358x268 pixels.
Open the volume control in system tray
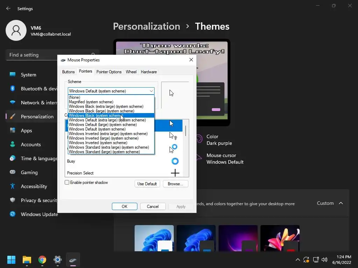click(x=324, y=260)
